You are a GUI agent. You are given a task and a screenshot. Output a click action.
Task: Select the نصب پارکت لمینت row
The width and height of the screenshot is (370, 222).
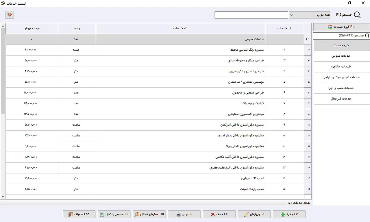pos(158,189)
